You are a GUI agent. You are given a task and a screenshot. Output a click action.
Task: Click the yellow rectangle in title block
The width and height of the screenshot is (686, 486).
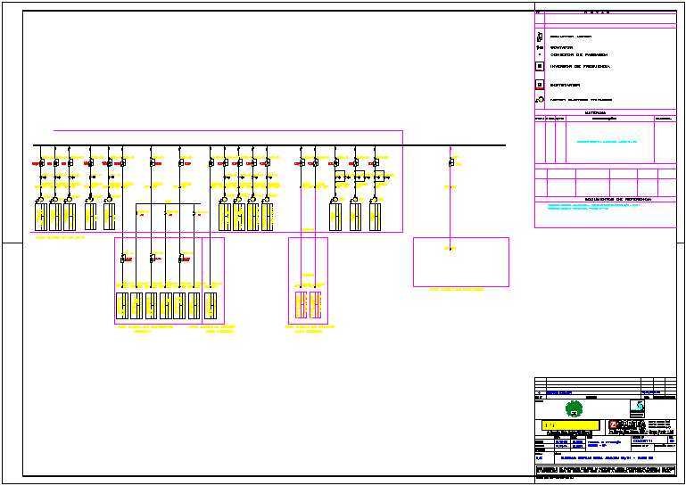571,425
